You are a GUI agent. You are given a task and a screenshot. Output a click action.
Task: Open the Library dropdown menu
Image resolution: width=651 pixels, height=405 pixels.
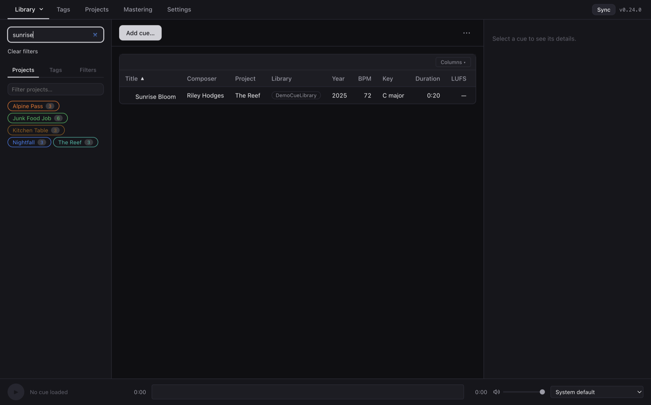coord(28,9)
